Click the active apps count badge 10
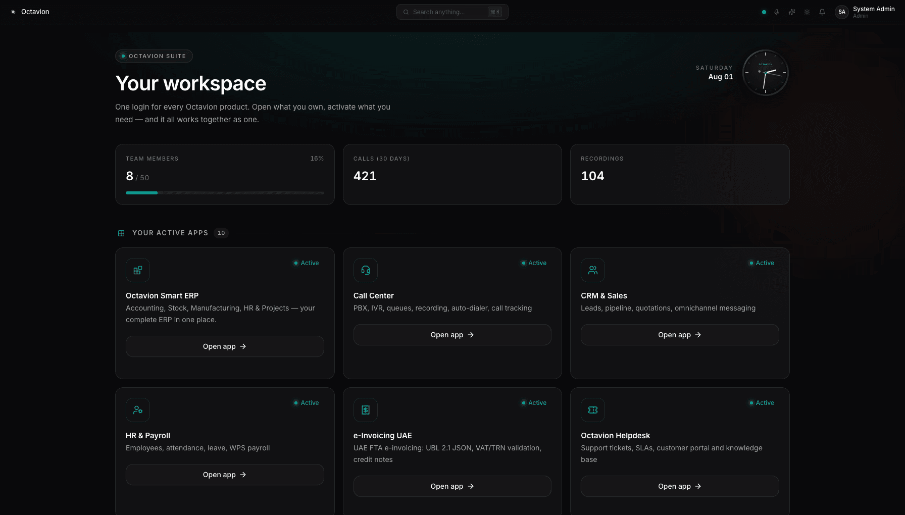Screen dimensions: 905x515 pos(221,233)
